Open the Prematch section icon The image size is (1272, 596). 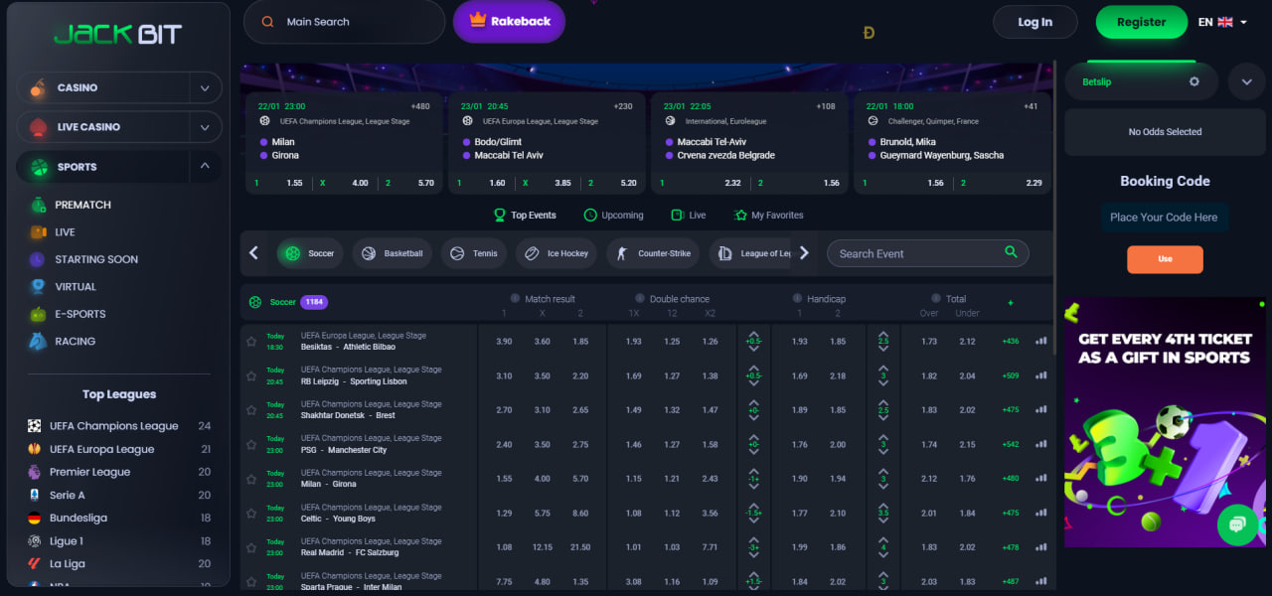tap(38, 205)
